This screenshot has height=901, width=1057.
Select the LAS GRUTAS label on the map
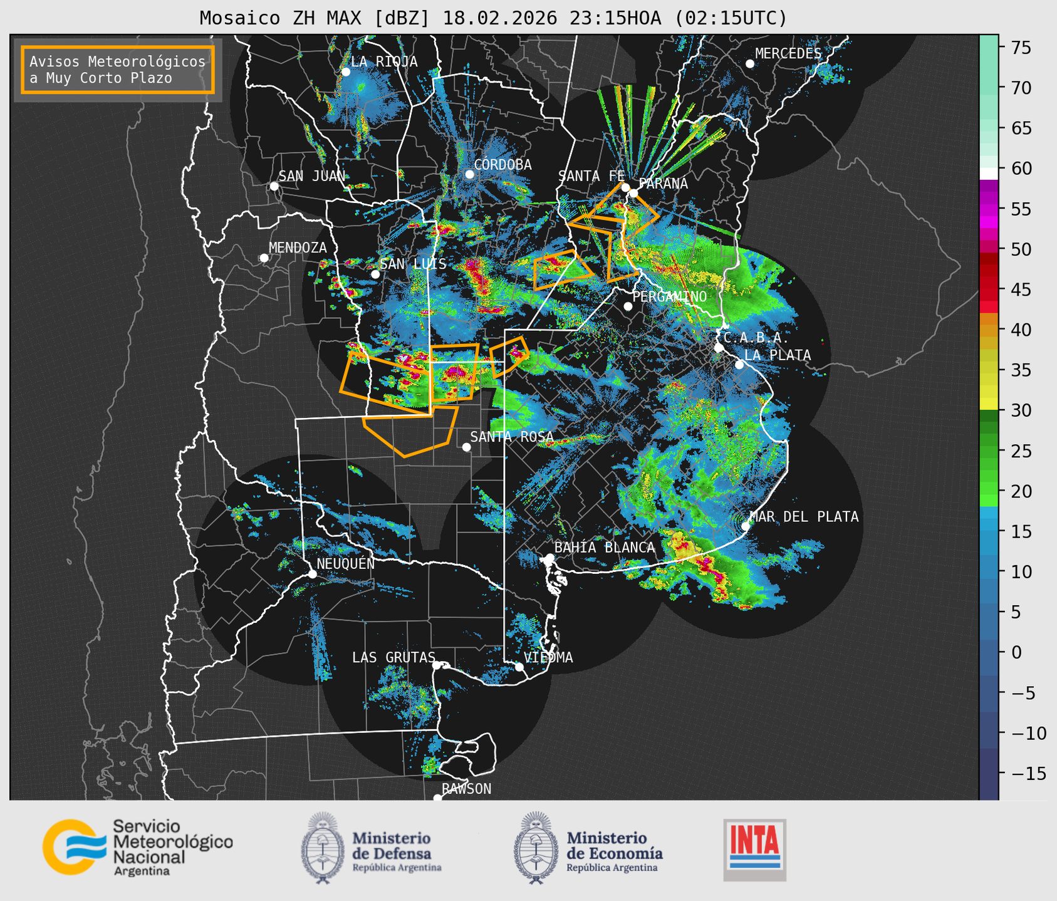click(393, 657)
